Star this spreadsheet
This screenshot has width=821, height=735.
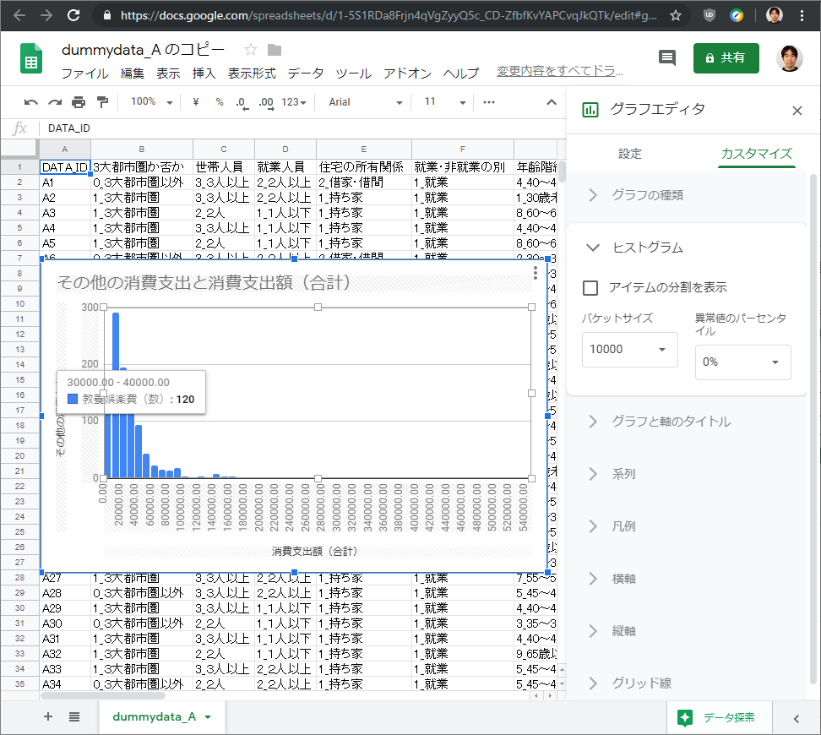[250, 50]
